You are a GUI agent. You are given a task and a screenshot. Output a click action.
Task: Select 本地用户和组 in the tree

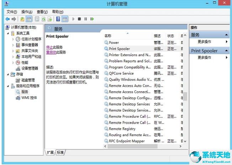[31, 57]
